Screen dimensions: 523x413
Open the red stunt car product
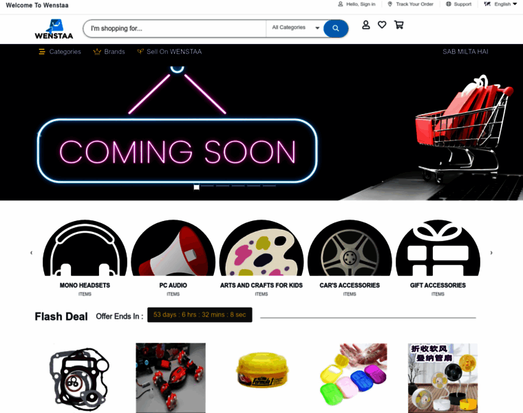(171, 378)
